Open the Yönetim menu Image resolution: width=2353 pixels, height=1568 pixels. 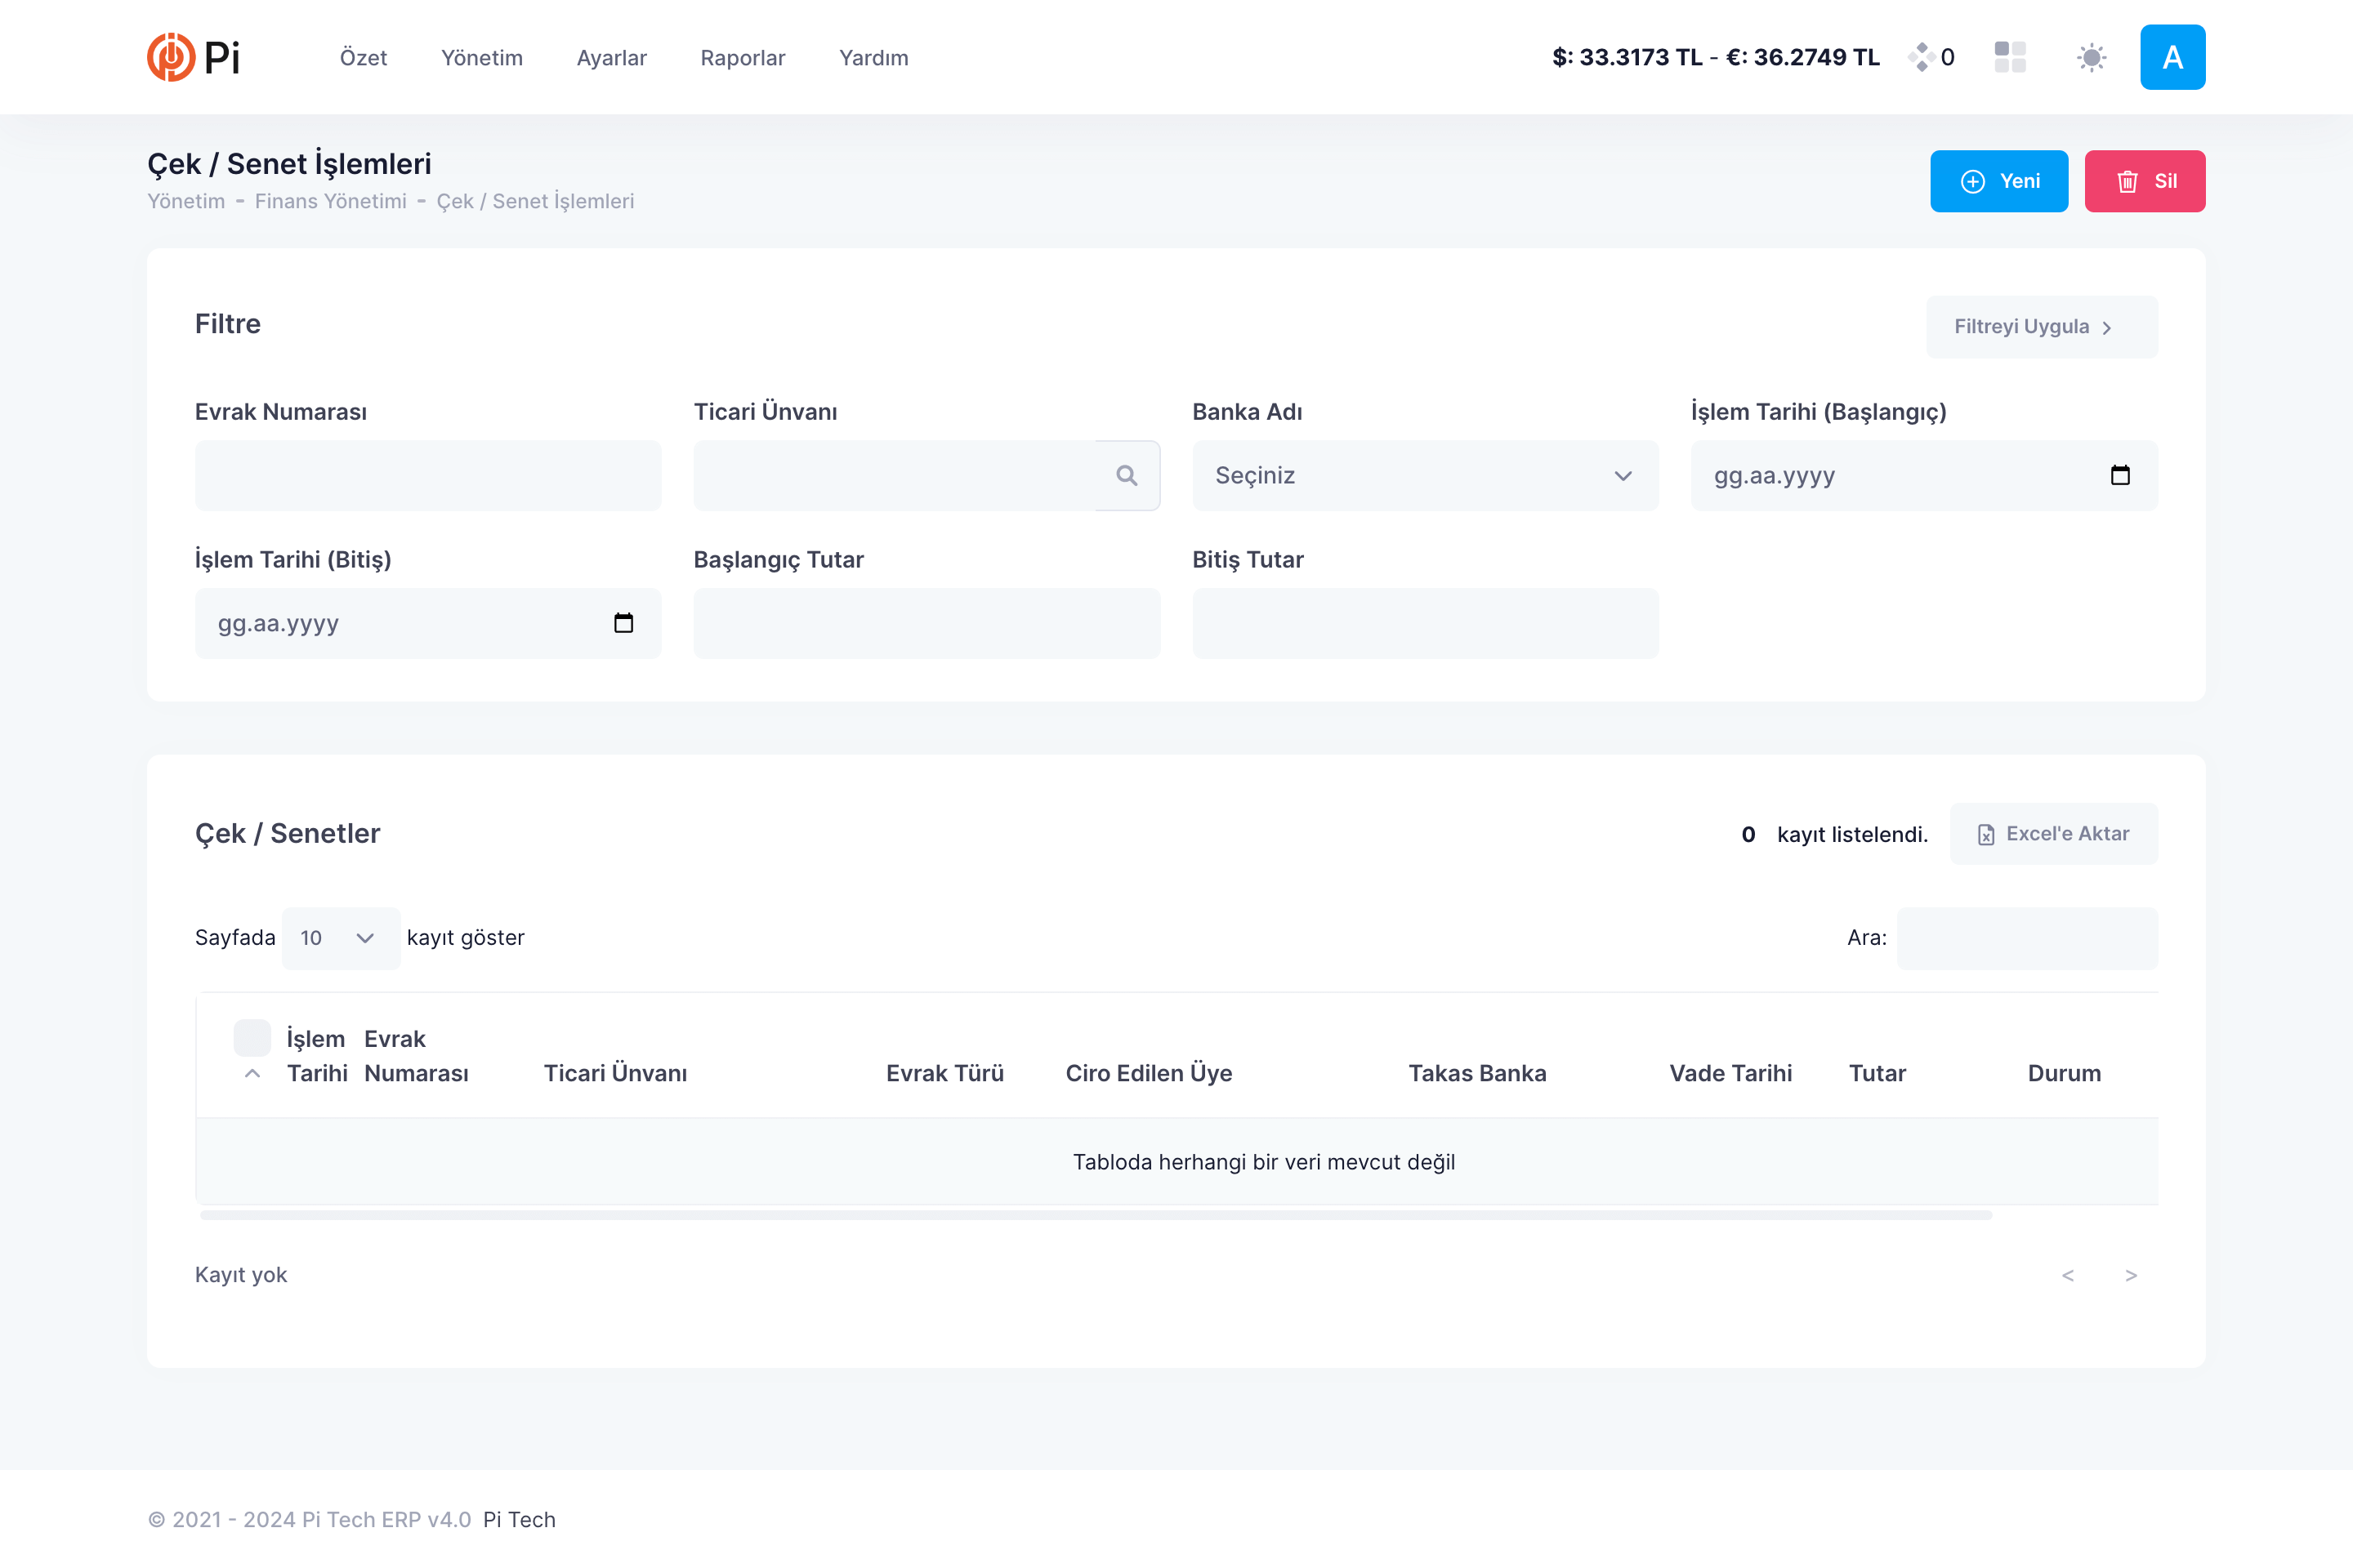click(481, 58)
